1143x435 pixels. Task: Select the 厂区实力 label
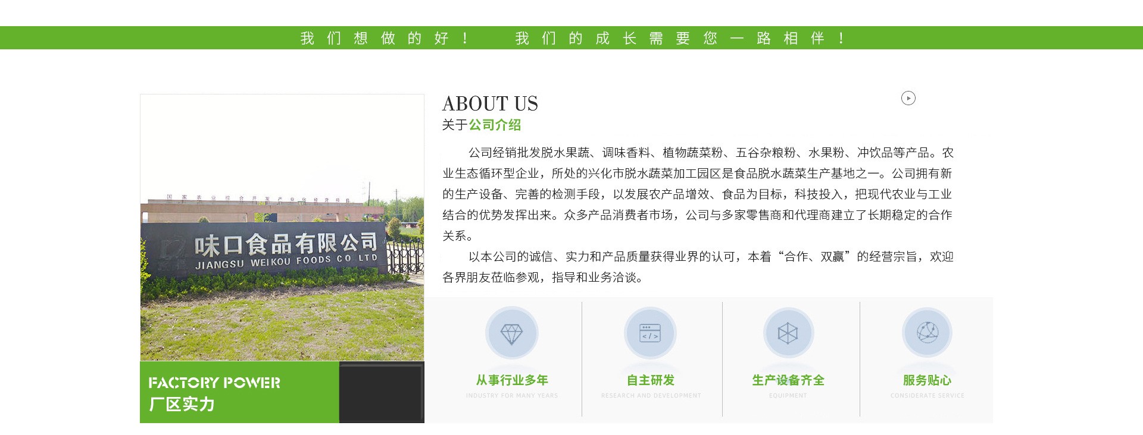182,405
